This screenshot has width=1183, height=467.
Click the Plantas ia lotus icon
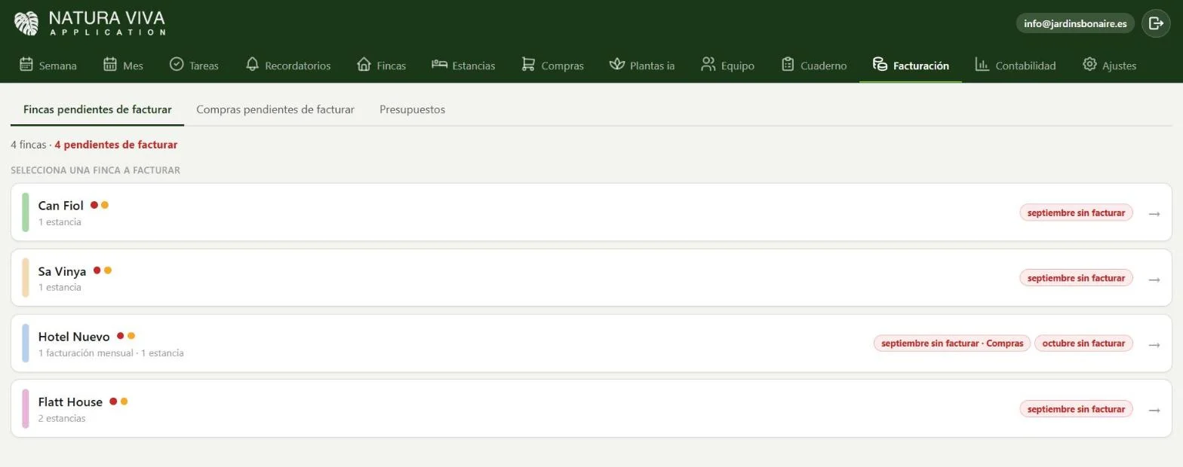[x=617, y=65]
